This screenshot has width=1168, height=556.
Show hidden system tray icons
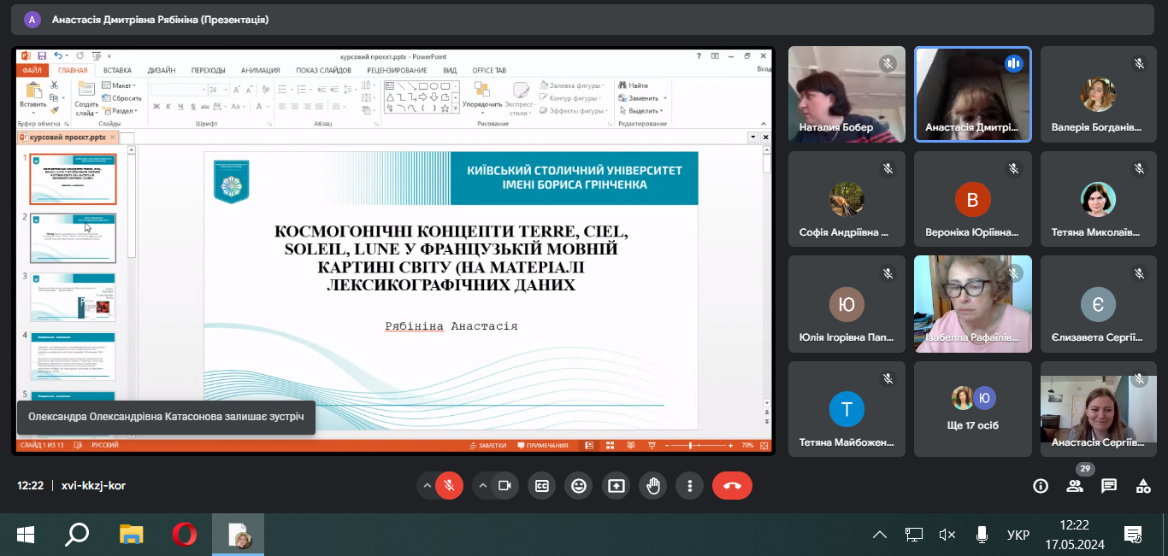tap(879, 536)
